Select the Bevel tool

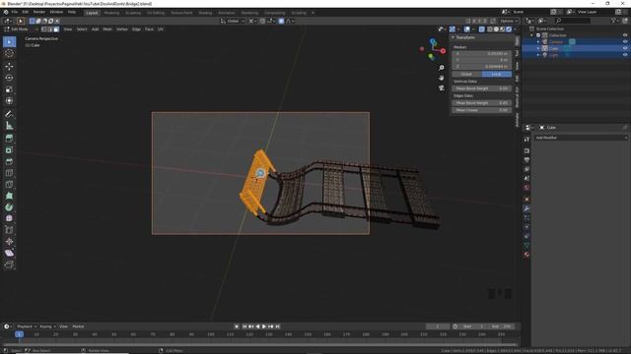click(9, 161)
